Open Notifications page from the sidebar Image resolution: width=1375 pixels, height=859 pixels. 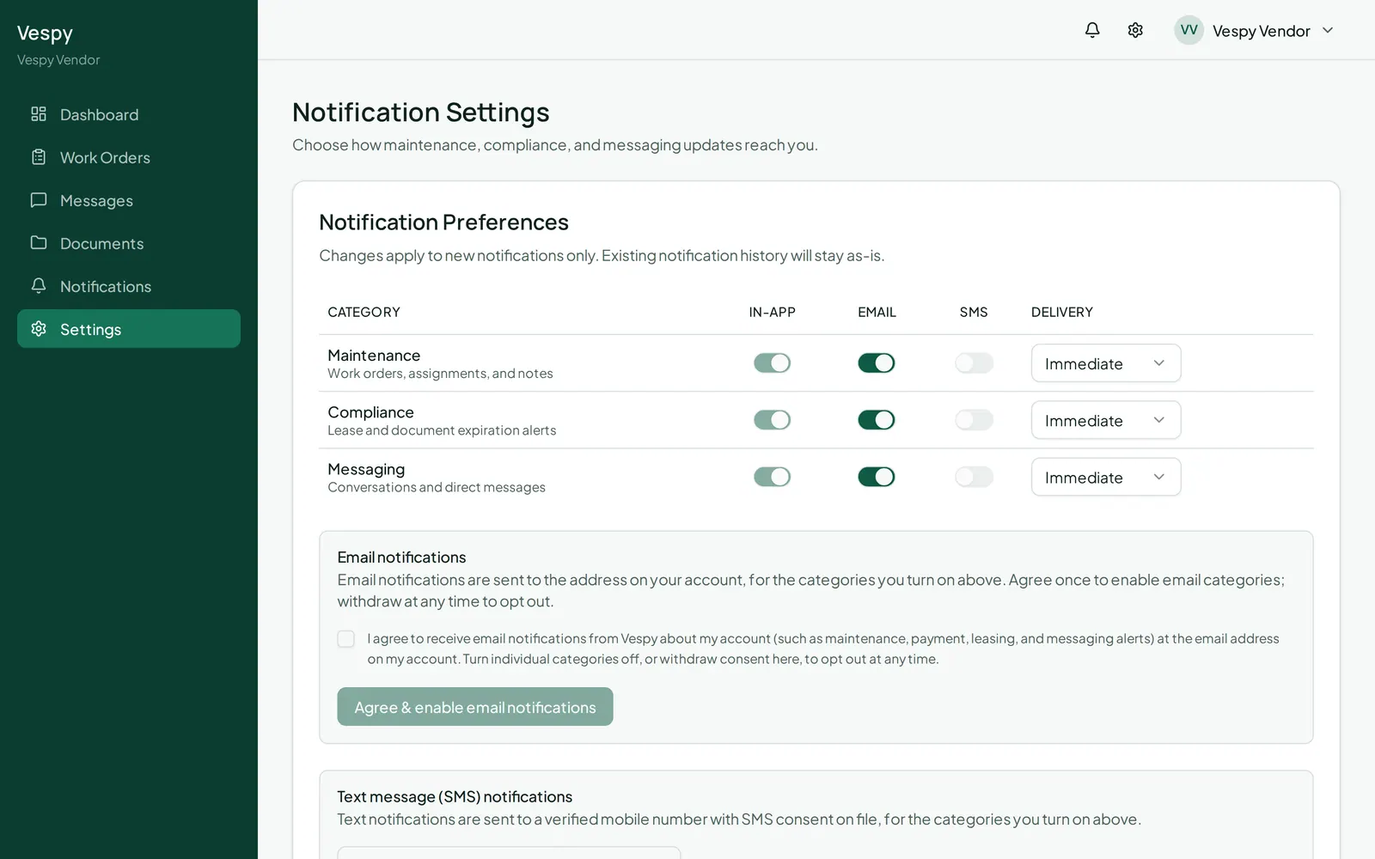tap(129, 286)
